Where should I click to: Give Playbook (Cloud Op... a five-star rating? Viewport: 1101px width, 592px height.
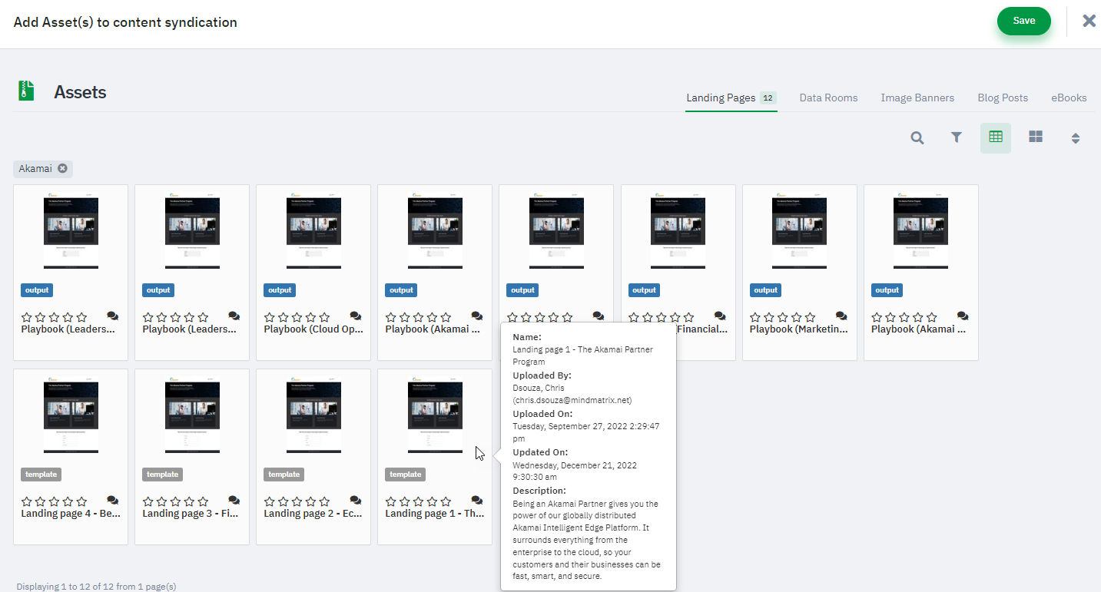(324, 317)
